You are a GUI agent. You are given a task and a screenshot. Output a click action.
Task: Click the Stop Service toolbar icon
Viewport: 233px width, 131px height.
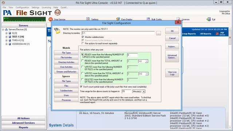point(51,19)
